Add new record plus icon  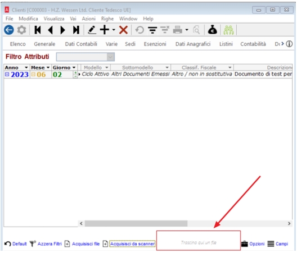[105, 30]
